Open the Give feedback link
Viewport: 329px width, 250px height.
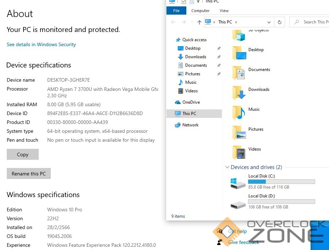[243, 242]
